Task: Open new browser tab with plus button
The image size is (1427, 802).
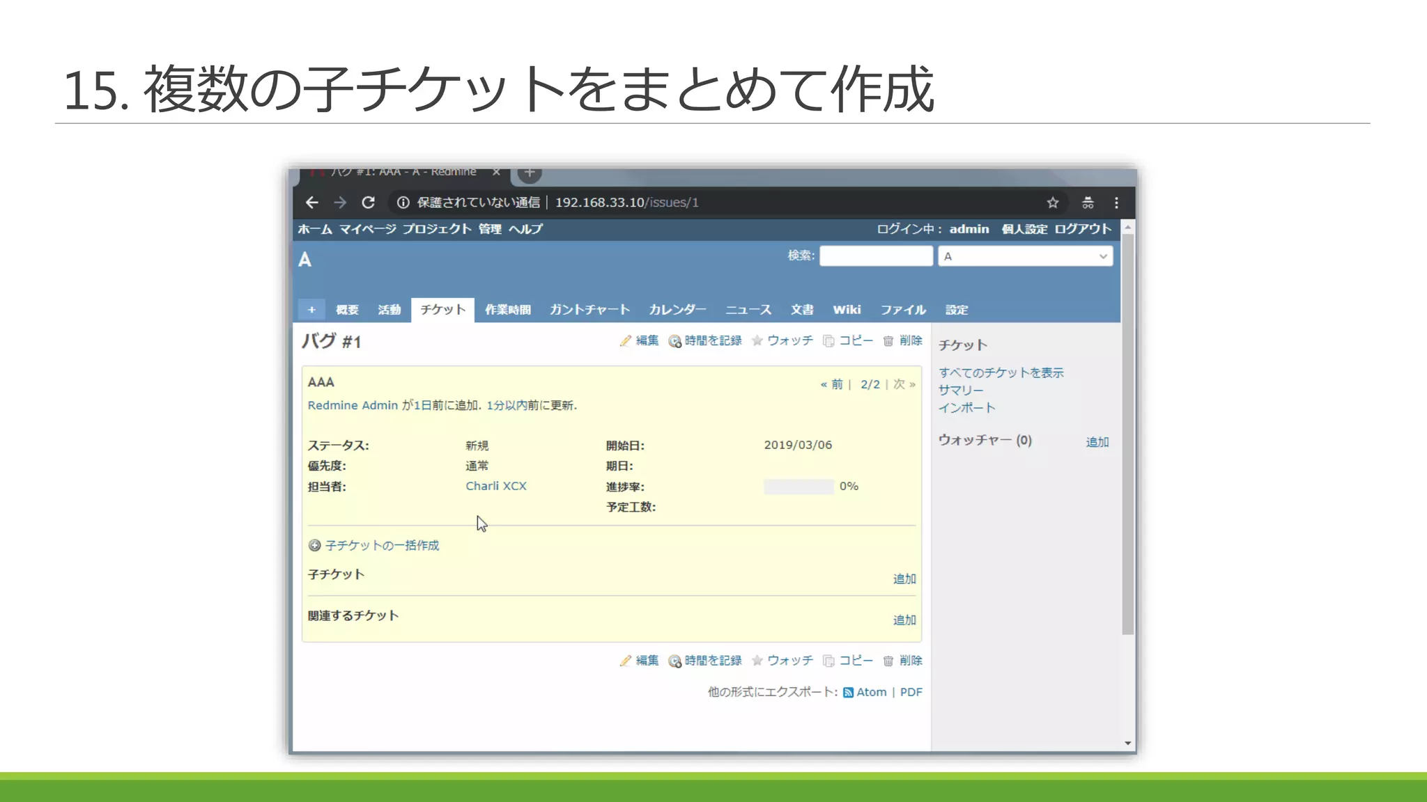Action: [x=530, y=172]
